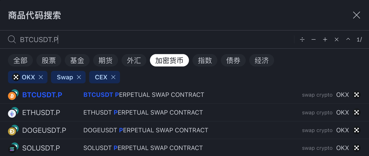The height and width of the screenshot is (156, 369).
Task: Close the symbol search dialog
Action: pos(357,15)
